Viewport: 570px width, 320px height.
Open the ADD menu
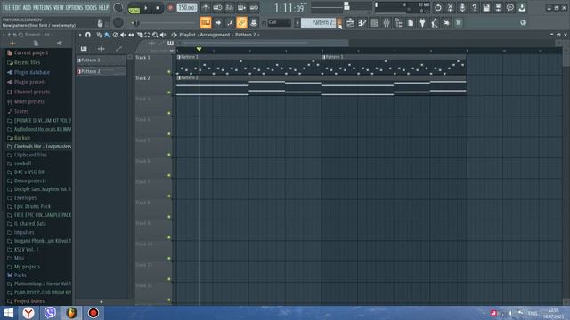click(28, 8)
